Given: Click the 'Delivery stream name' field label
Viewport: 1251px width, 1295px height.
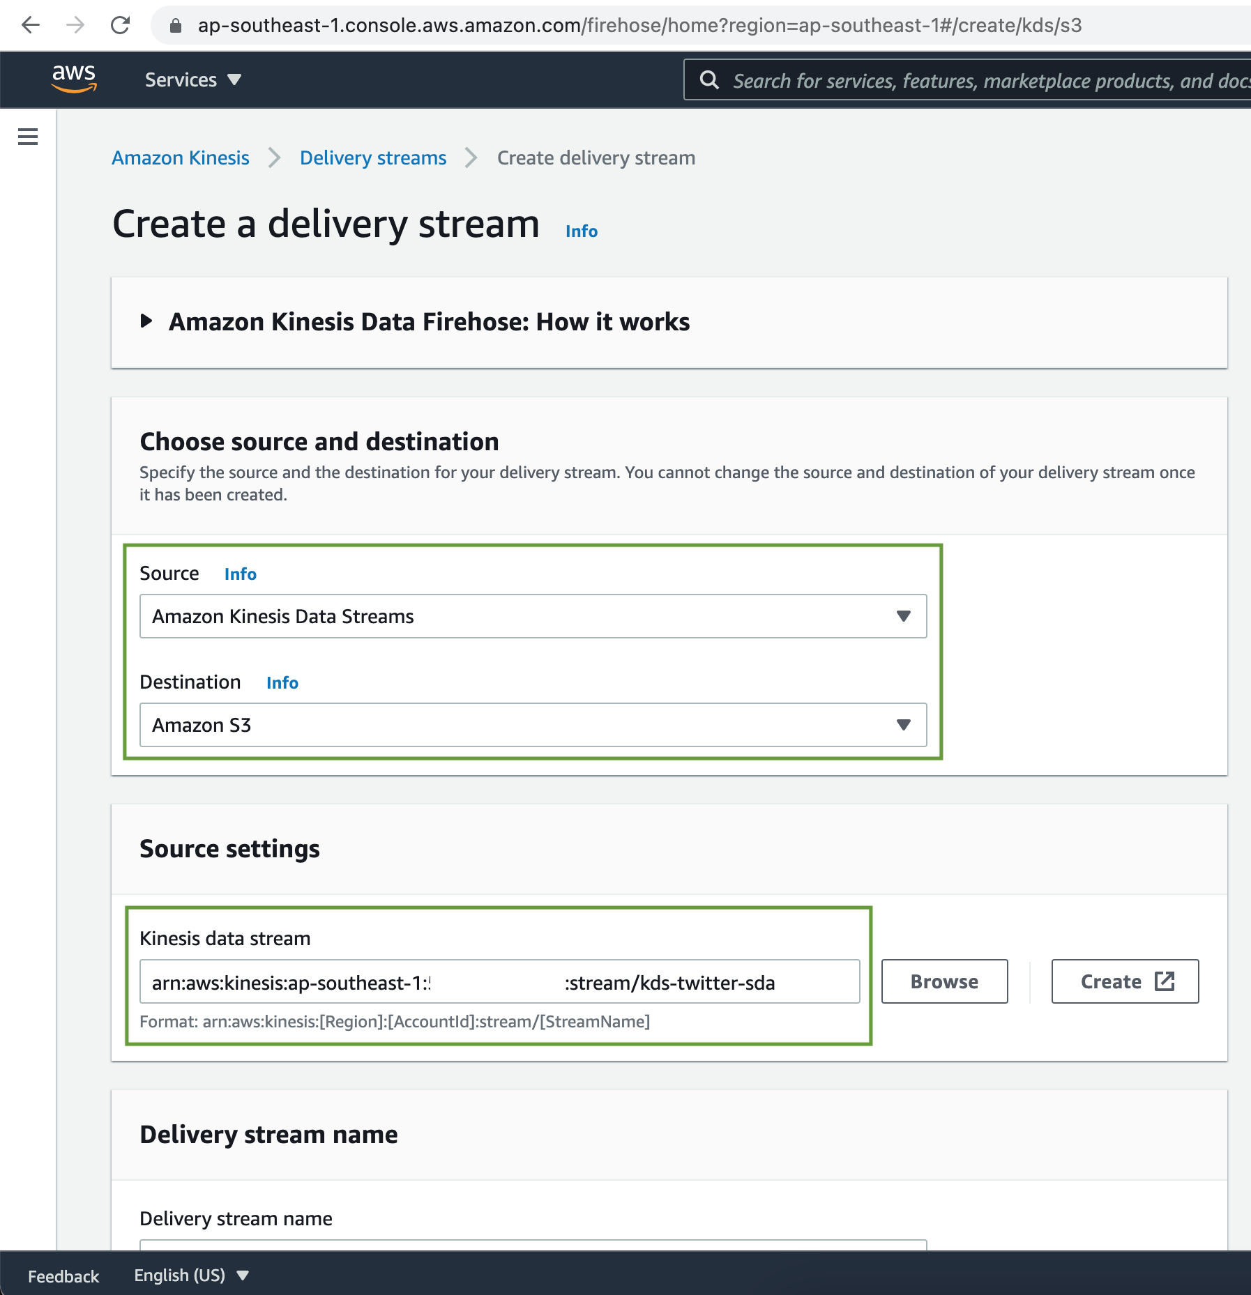Looking at the screenshot, I should pos(236,1218).
